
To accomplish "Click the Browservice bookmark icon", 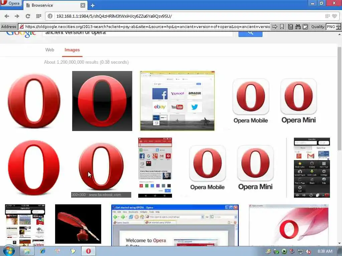I will tap(282, 27).
